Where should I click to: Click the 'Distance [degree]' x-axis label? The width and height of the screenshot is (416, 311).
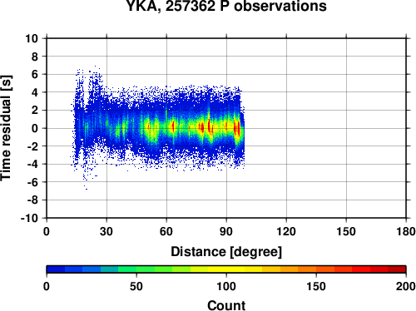pos(226,252)
